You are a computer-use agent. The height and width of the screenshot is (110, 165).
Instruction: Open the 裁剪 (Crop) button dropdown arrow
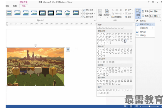(138, 17)
